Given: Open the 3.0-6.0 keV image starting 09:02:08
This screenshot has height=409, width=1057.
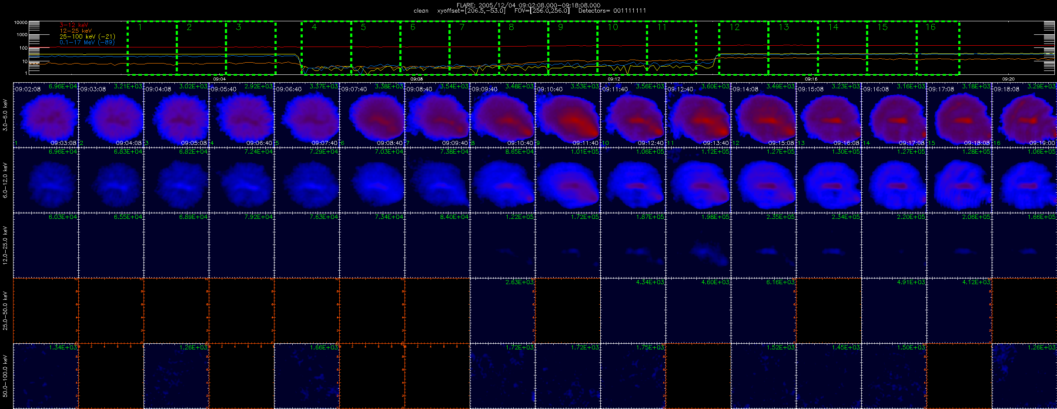Looking at the screenshot, I should [46, 115].
